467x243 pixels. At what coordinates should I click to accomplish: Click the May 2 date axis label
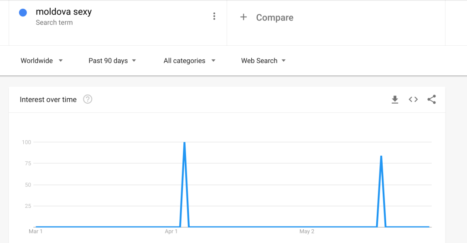(x=306, y=232)
